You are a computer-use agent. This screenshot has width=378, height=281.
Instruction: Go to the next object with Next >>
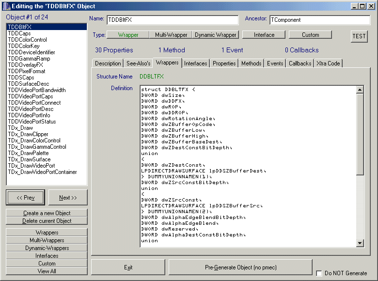tap(68, 198)
